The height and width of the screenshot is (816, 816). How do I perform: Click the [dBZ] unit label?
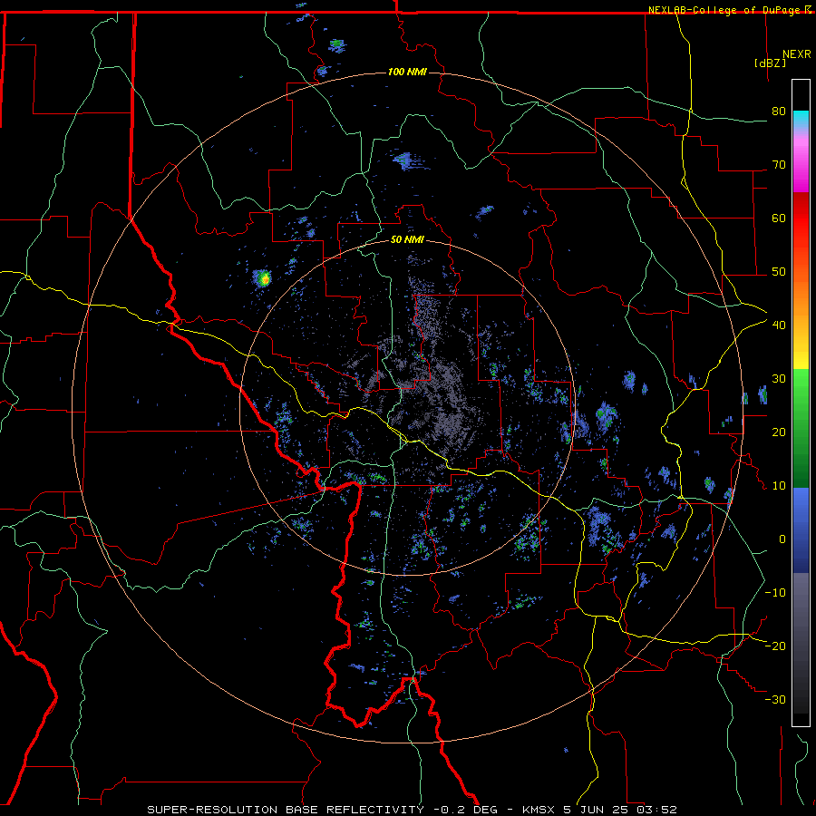[x=770, y=63]
